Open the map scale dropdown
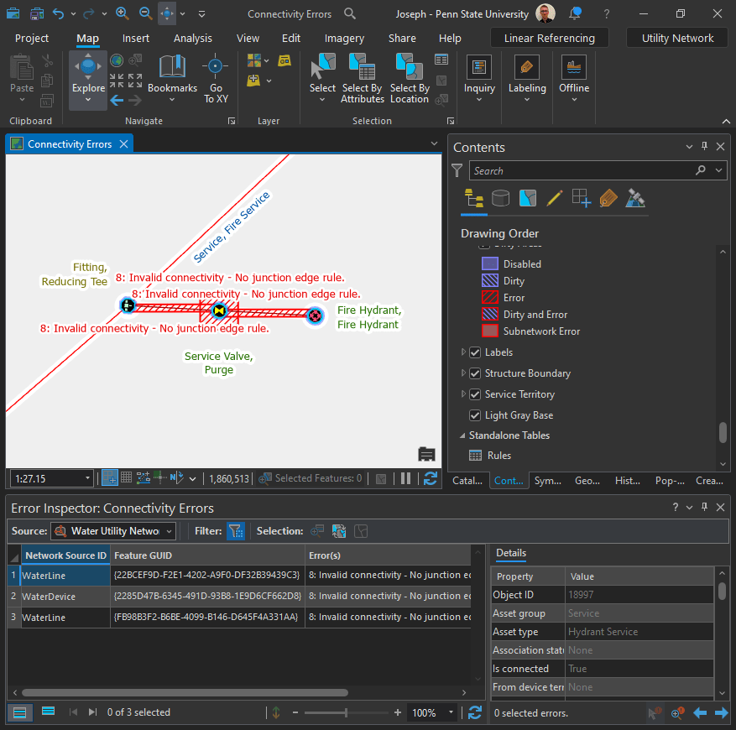 pos(87,478)
